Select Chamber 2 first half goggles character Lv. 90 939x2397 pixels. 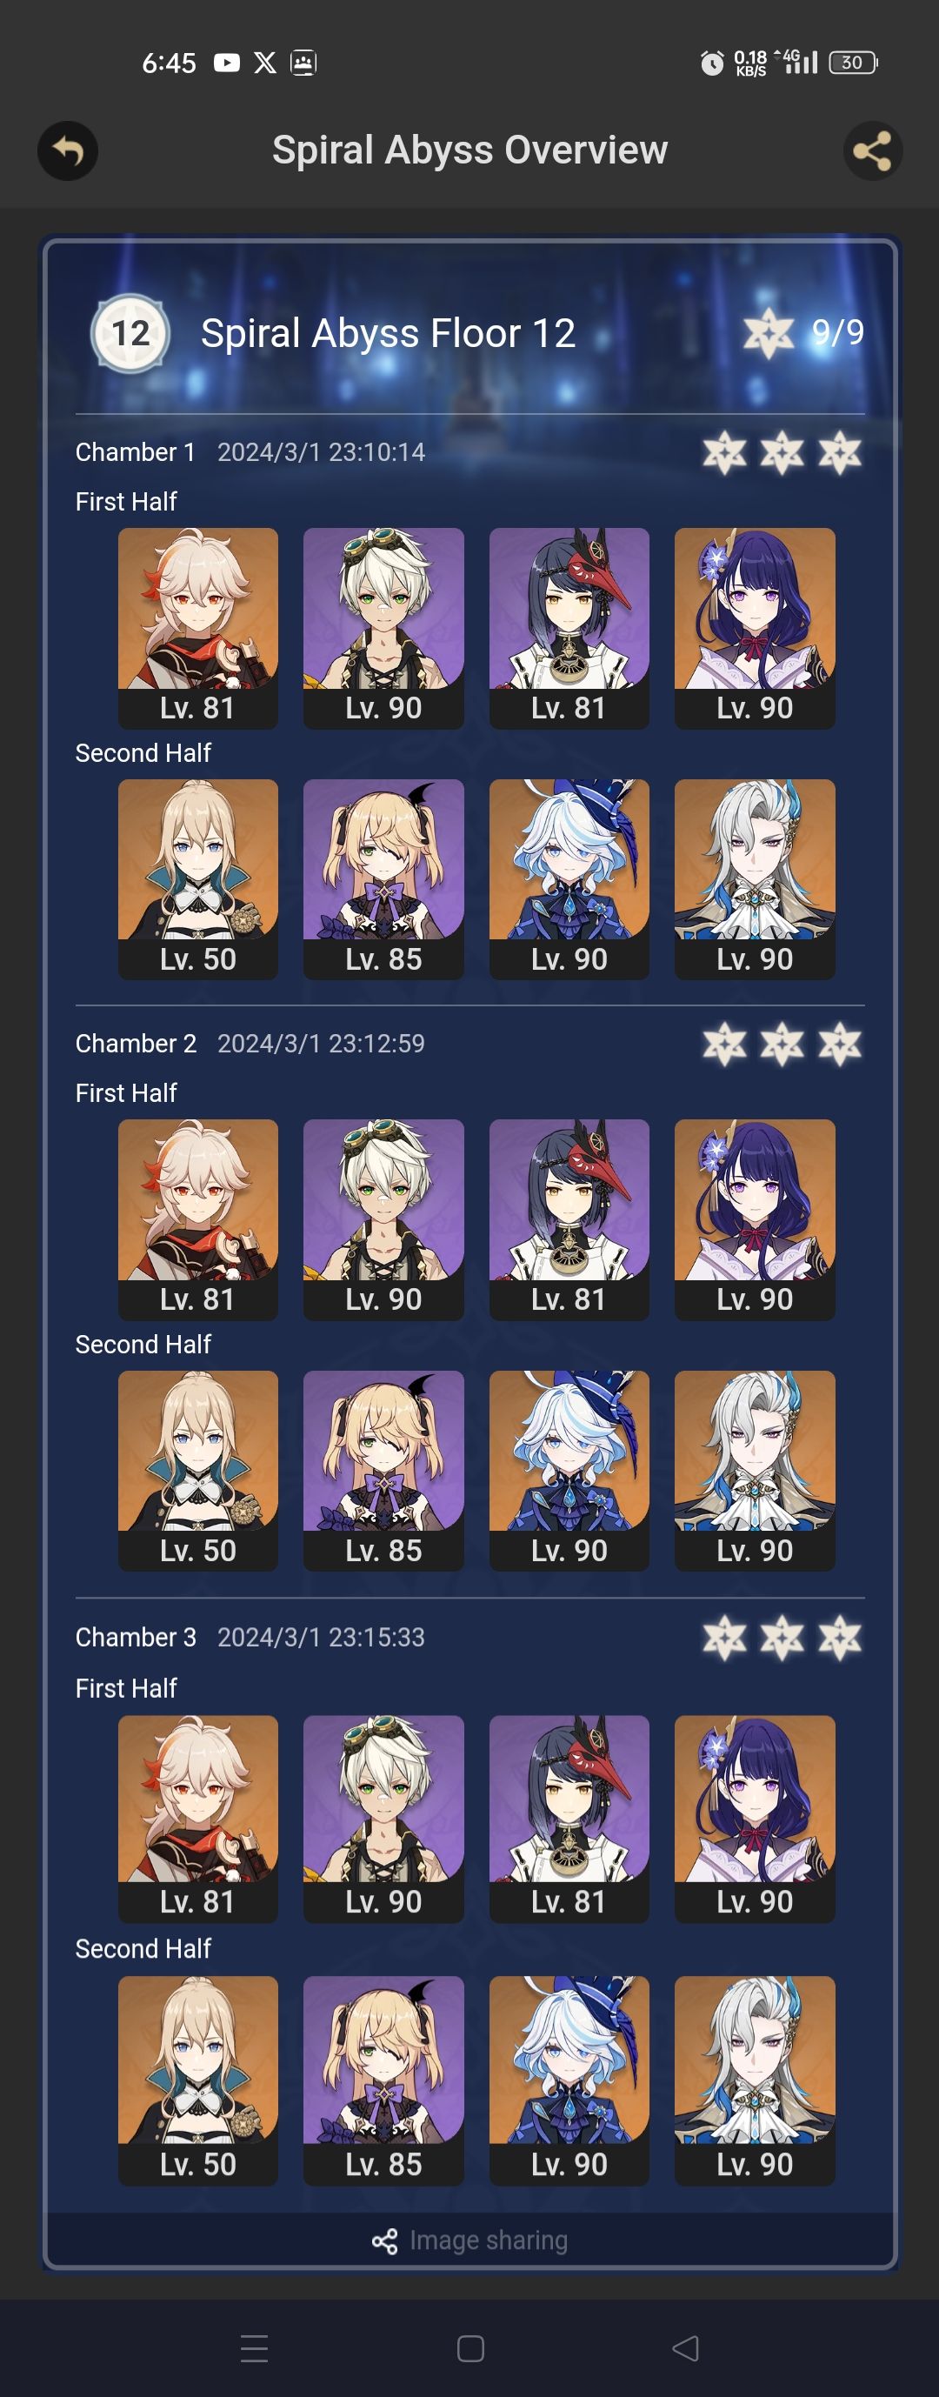click(x=383, y=1219)
